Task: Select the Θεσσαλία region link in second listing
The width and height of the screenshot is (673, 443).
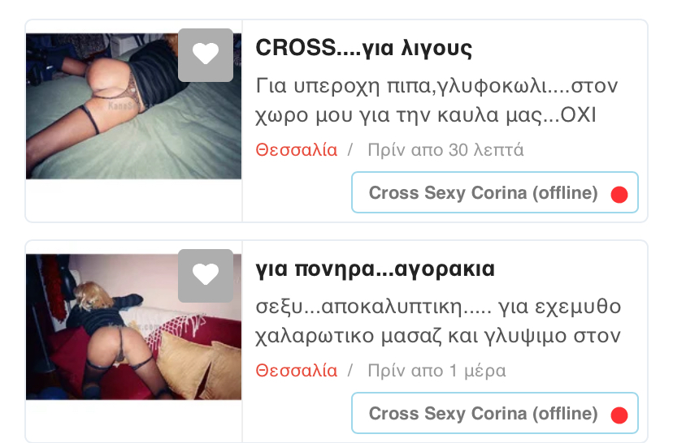Action: (296, 371)
